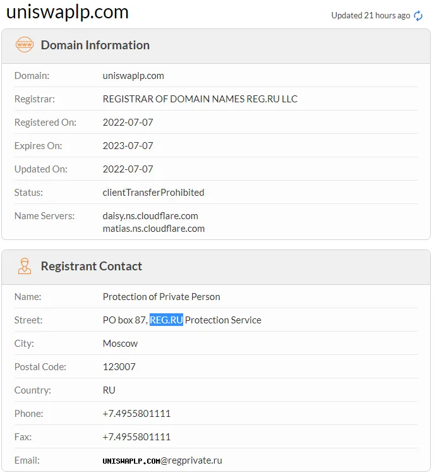Click the 'Country:' field label
This screenshot has width=439, height=475.
pyautogui.click(x=32, y=390)
